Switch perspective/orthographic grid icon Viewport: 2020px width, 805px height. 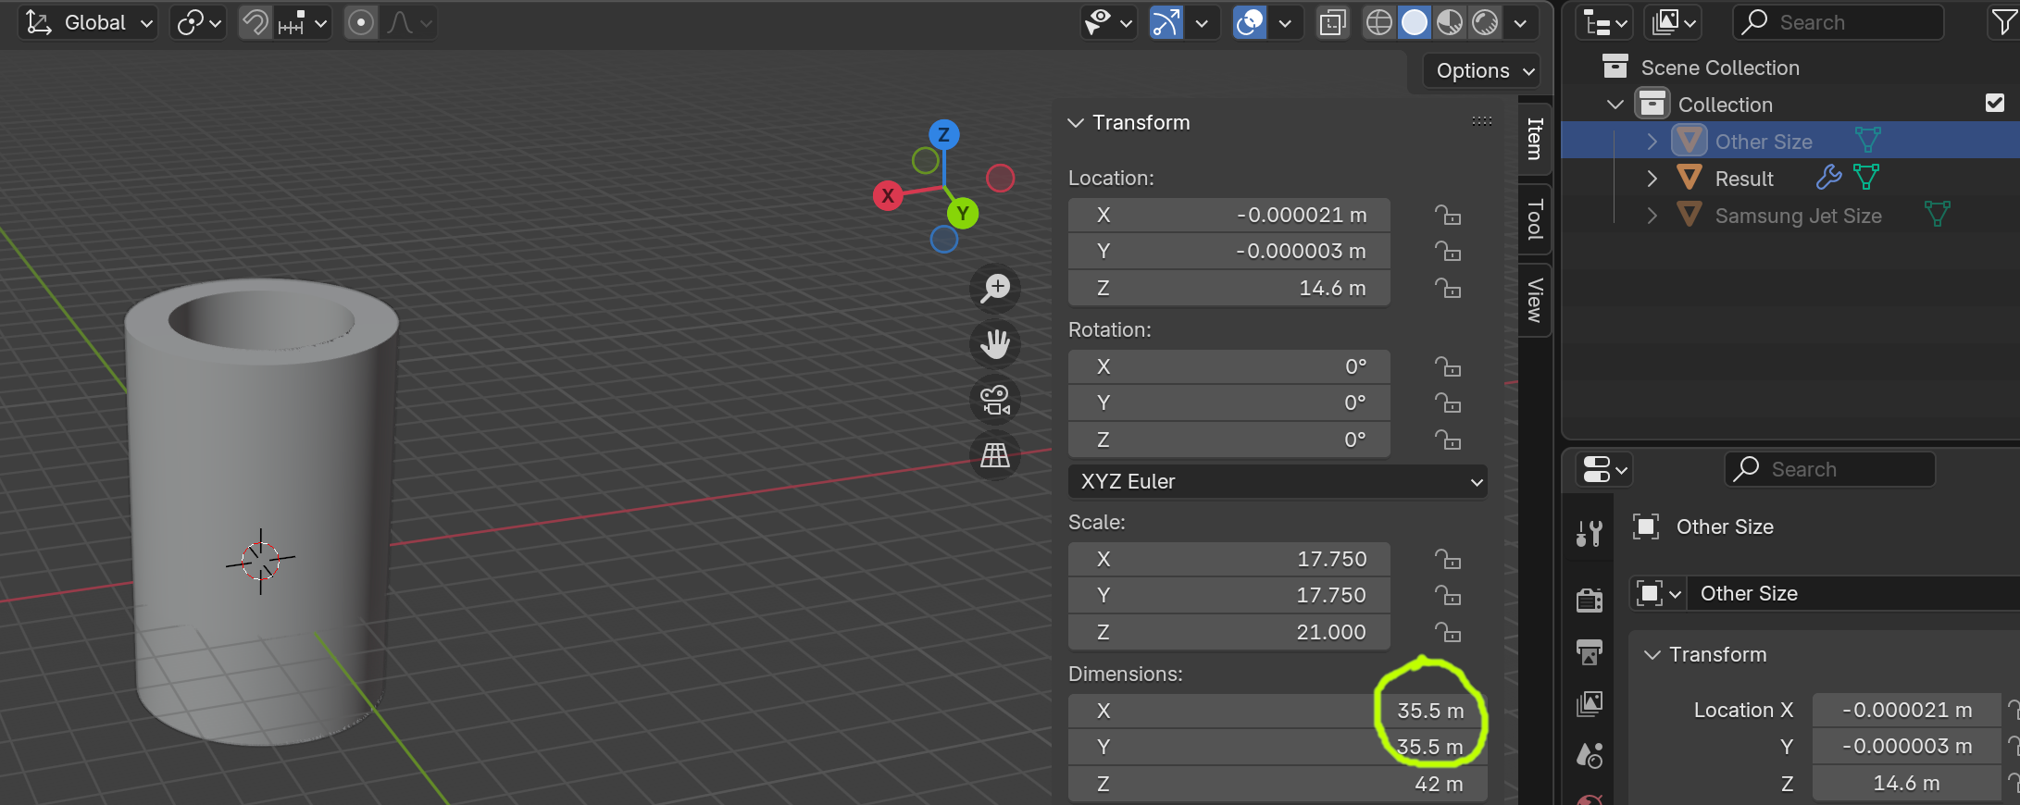(995, 455)
